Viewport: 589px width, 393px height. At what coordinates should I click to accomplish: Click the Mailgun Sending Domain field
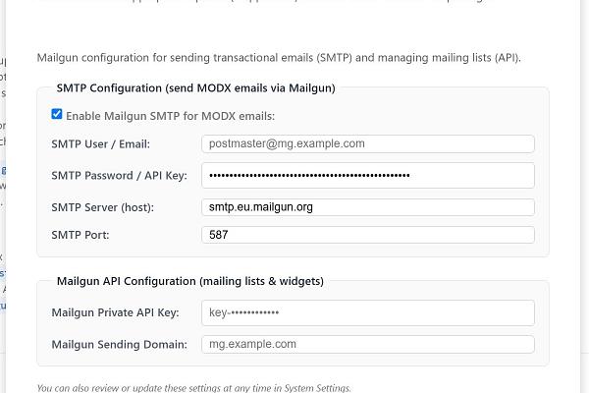(x=368, y=345)
